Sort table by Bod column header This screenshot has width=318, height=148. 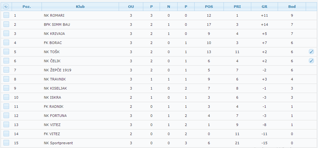click(292, 7)
